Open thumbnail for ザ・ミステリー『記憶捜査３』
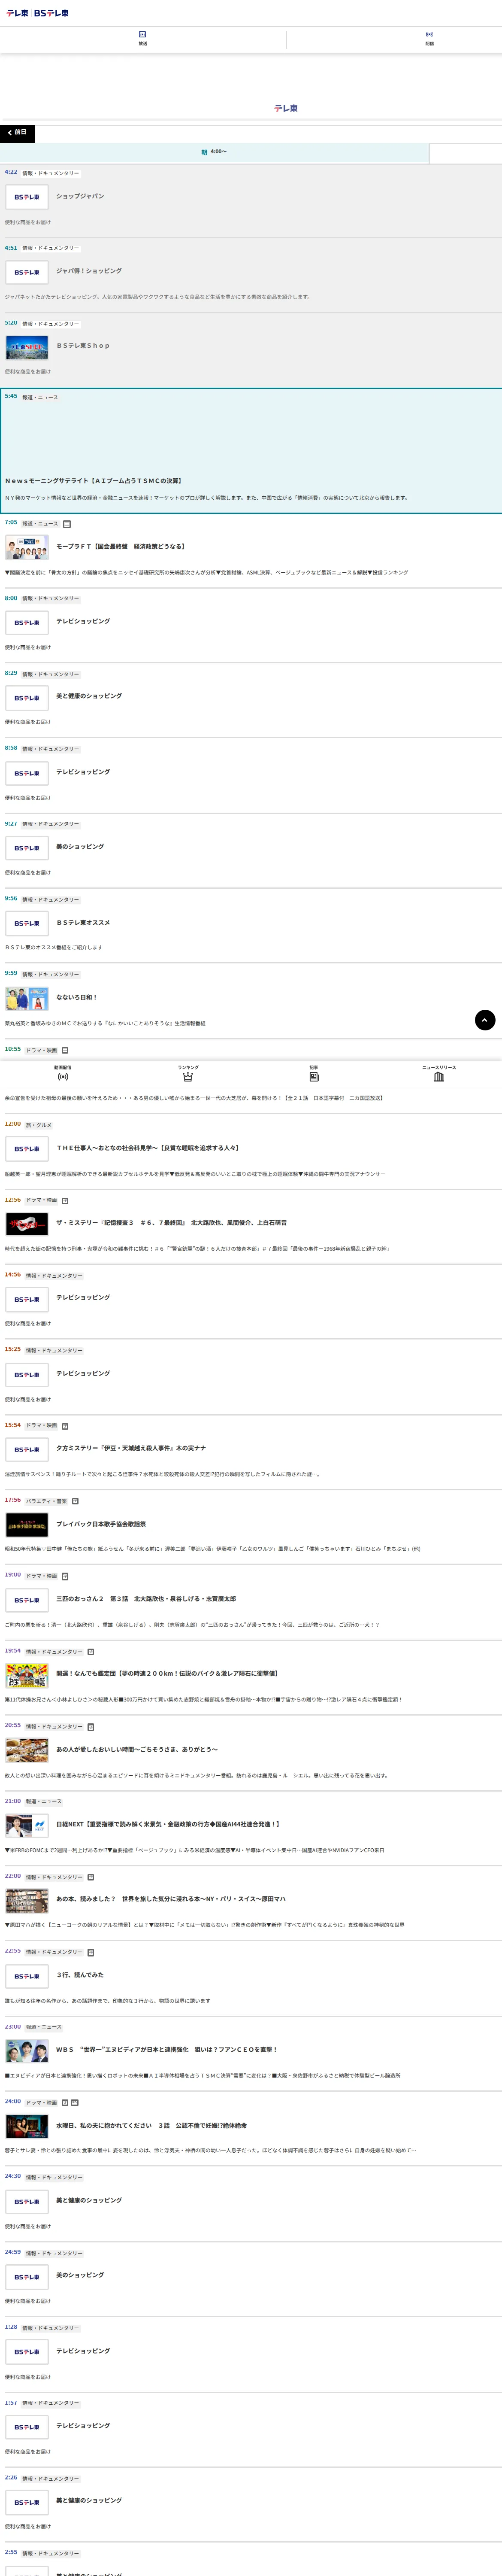 (27, 1223)
